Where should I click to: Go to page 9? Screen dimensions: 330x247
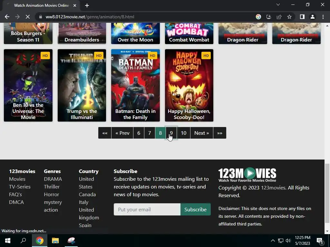pos(171,133)
